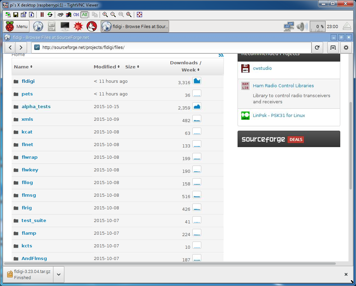Screen dimensions: 356x286
Task: Sort files by Size column
Action: [x=132, y=67]
